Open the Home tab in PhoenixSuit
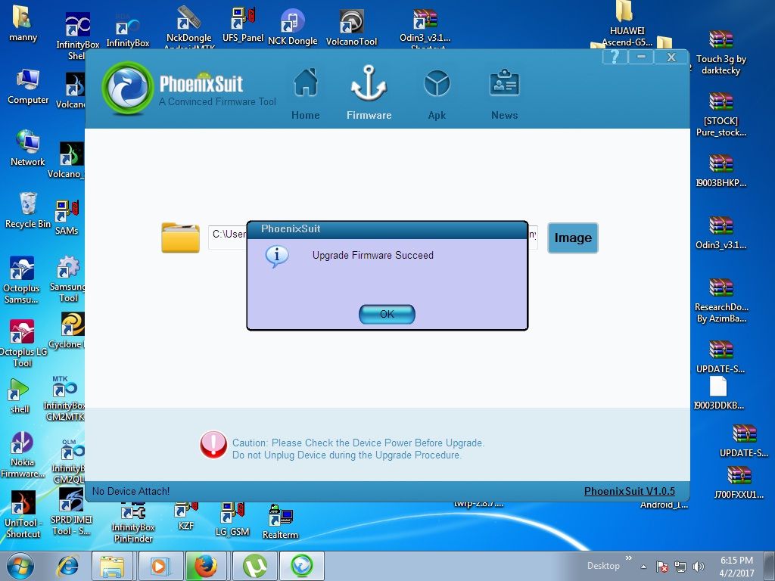The width and height of the screenshot is (775, 581). tap(305, 94)
